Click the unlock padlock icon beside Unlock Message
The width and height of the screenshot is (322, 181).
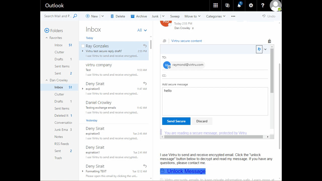point(162,171)
